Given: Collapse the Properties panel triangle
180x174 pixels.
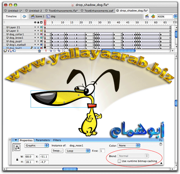Looking at the screenshot, I should (x=16, y=140).
